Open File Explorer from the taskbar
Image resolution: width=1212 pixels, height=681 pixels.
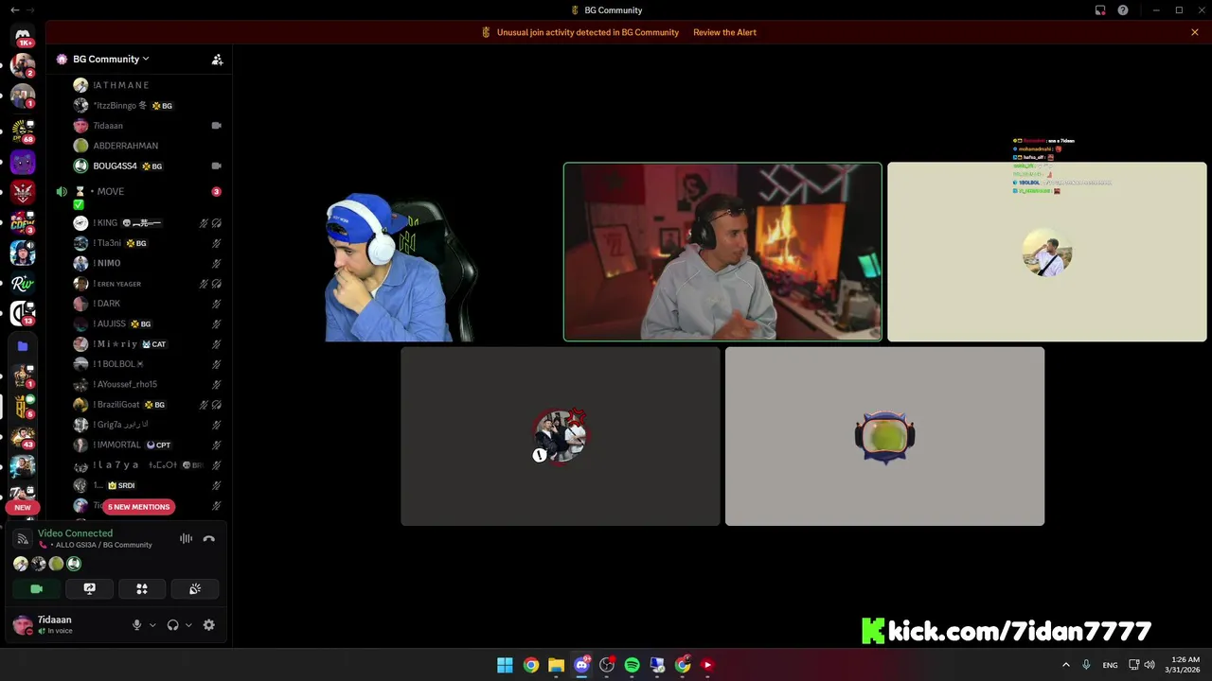click(556, 665)
